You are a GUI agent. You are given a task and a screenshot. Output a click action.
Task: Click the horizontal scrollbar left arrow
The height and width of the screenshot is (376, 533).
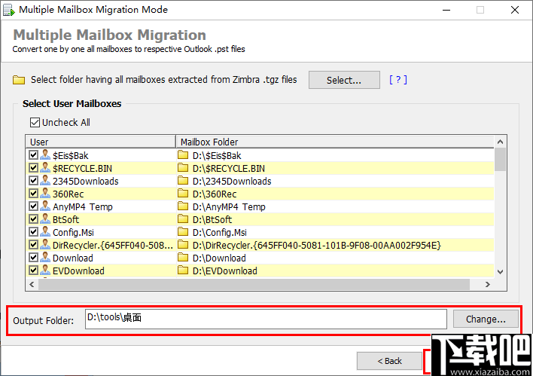point(32,284)
